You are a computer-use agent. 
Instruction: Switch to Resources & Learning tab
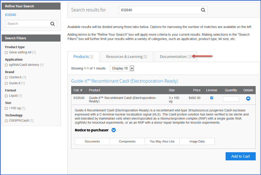coord(127,57)
